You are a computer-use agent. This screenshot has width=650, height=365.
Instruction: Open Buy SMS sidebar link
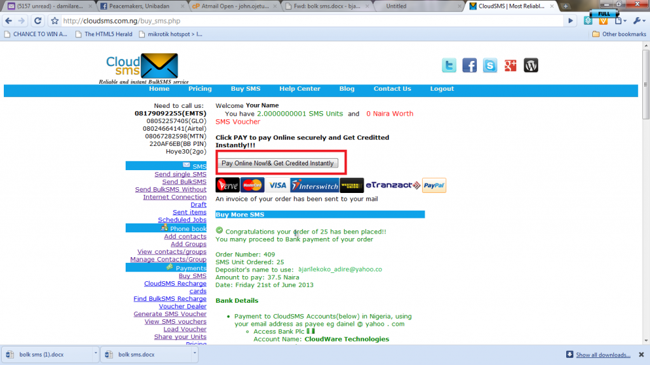(x=192, y=276)
